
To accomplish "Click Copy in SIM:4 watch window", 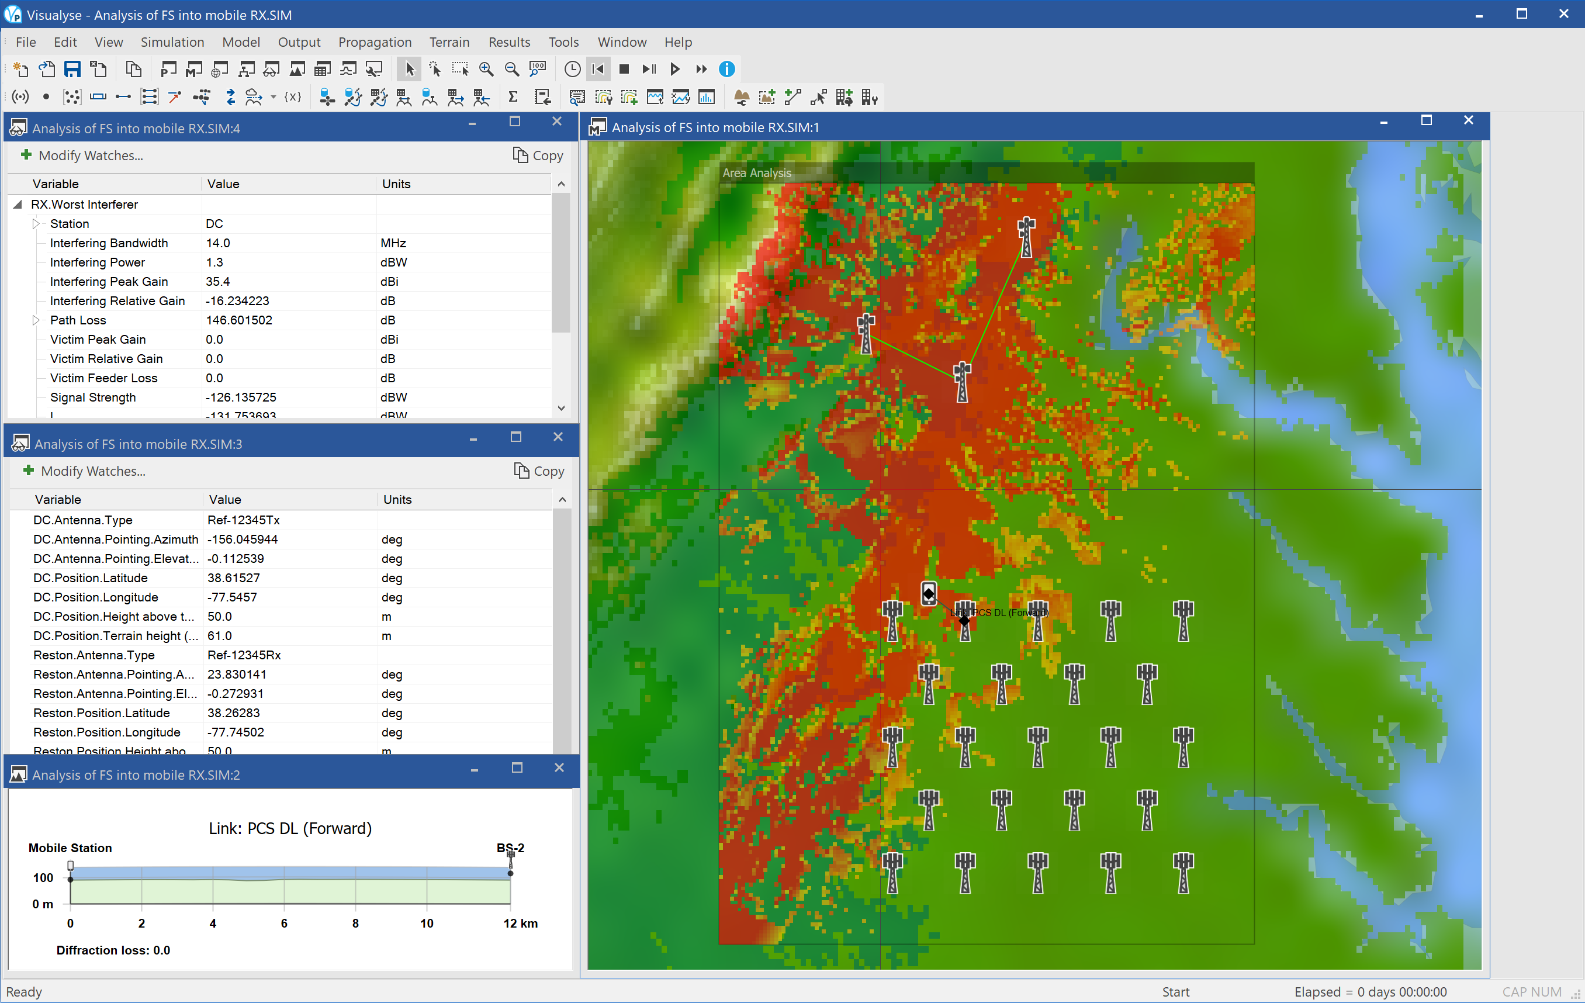I will tap(538, 155).
